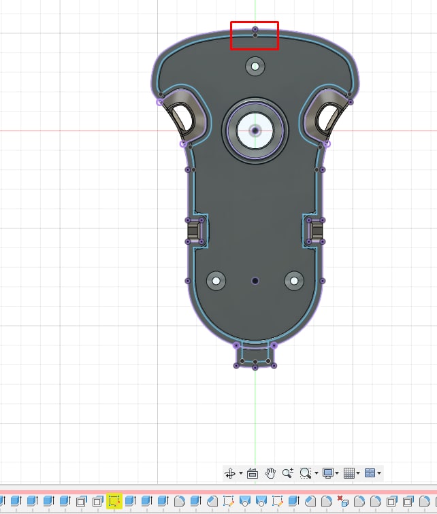Expand the Grid and Snaps dropdown arrow
The width and height of the screenshot is (437, 514).
358,473
